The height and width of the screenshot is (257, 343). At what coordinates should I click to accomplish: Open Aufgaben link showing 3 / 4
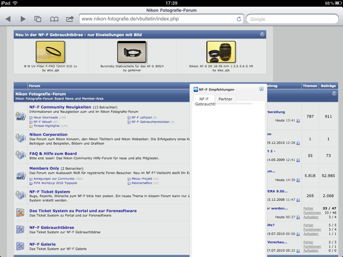tap(311, 217)
